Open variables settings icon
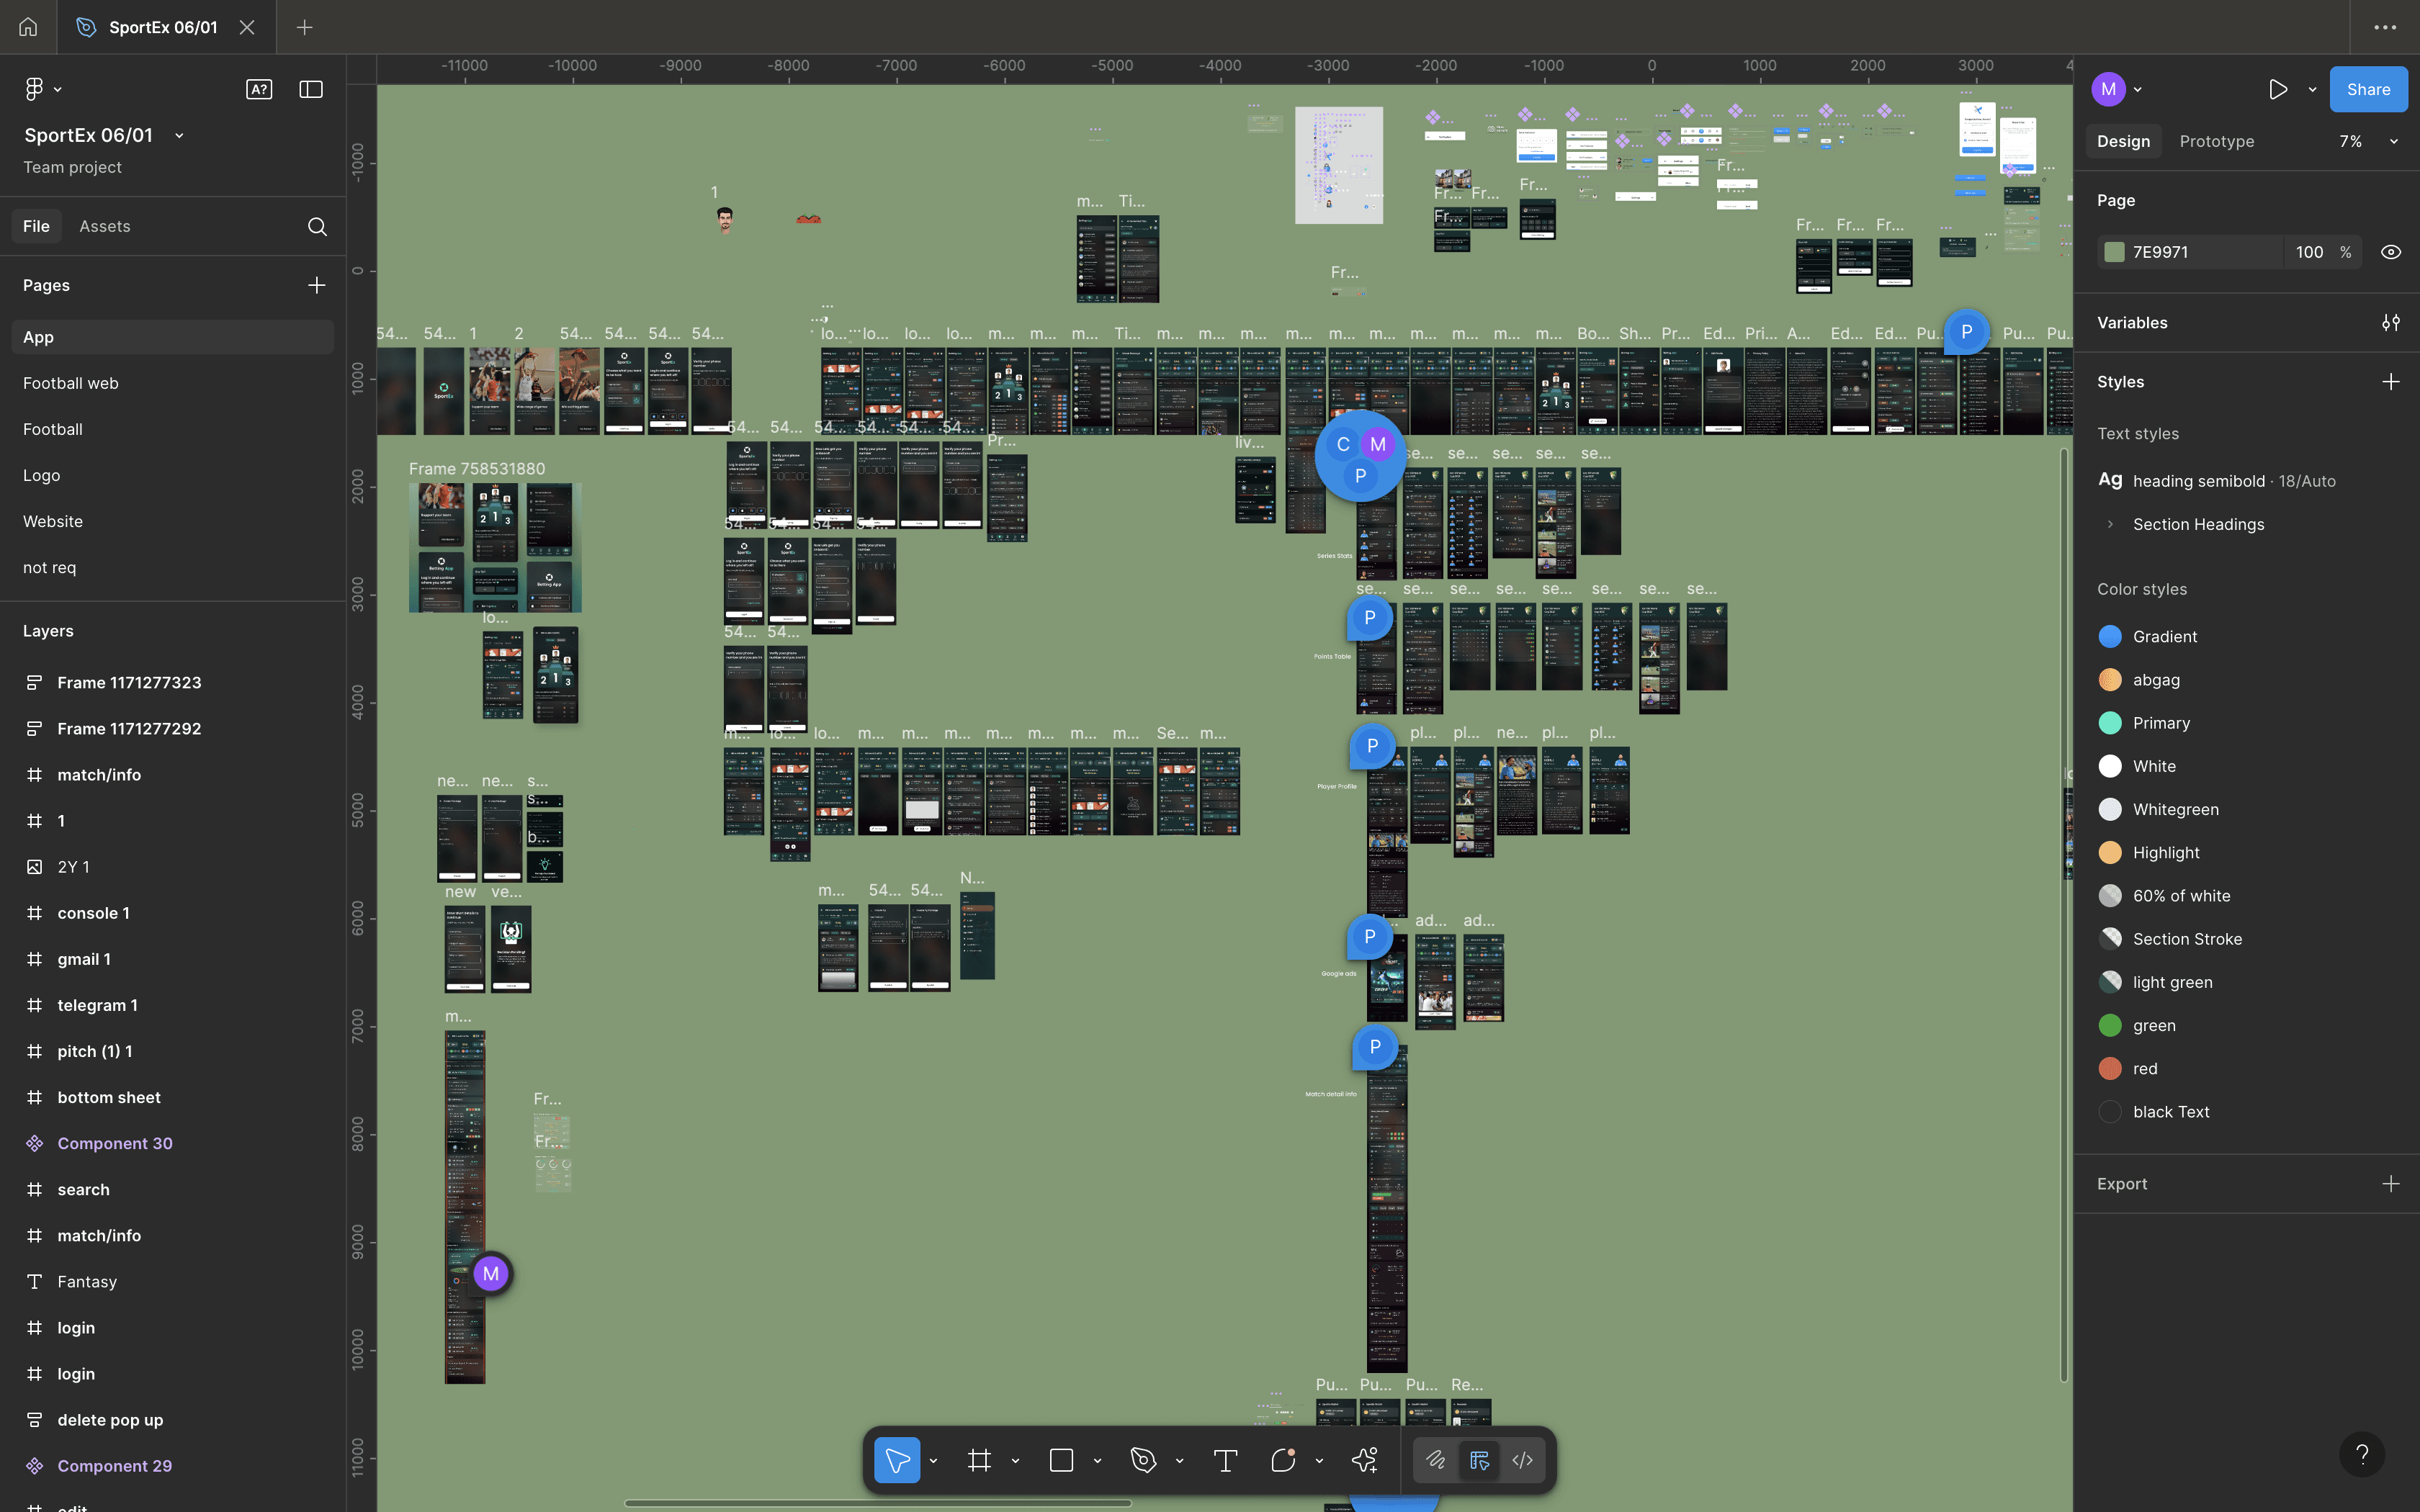This screenshot has width=2420, height=1512. pyautogui.click(x=2390, y=323)
